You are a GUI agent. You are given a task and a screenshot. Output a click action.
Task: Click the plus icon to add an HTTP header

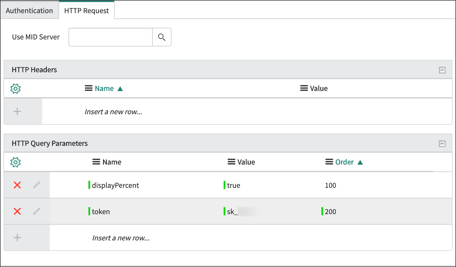[x=17, y=111]
